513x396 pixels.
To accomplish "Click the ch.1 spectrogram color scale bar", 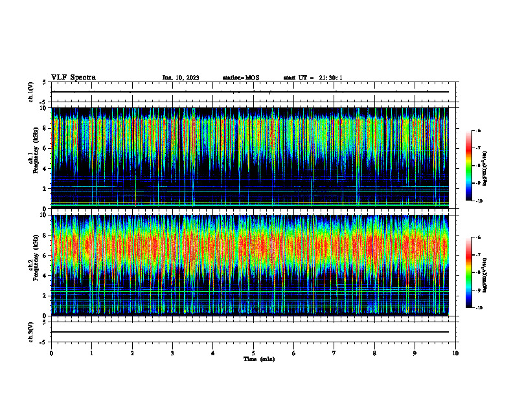I will coord(468,166).
